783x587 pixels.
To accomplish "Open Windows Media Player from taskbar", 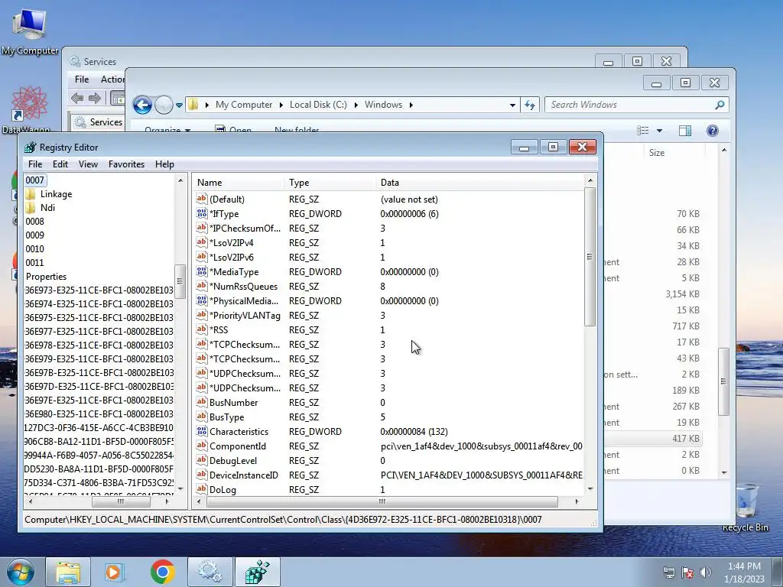I will coord(115,572).
